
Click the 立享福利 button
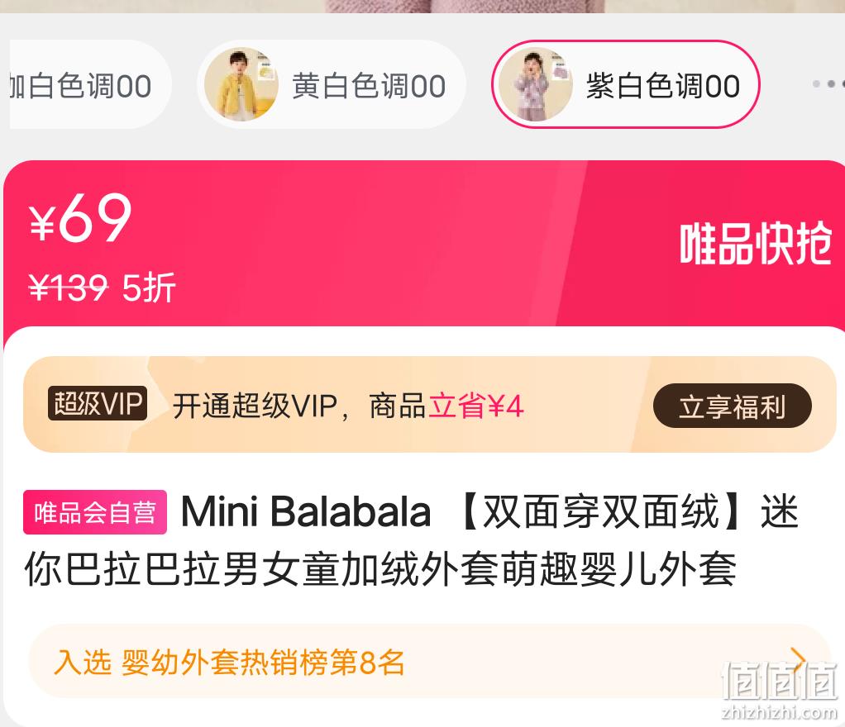click(x=733, y=406)
